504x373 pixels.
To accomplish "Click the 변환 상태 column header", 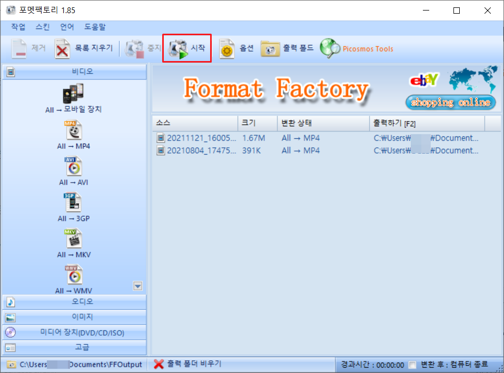I will coord(323,123).
